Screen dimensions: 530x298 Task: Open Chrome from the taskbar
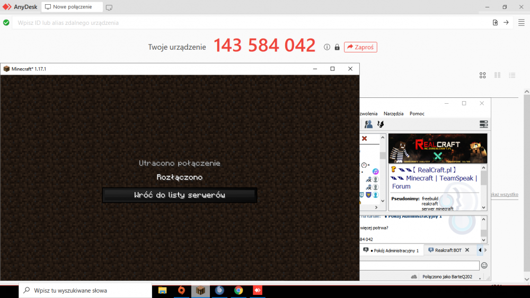pos(238,290)
